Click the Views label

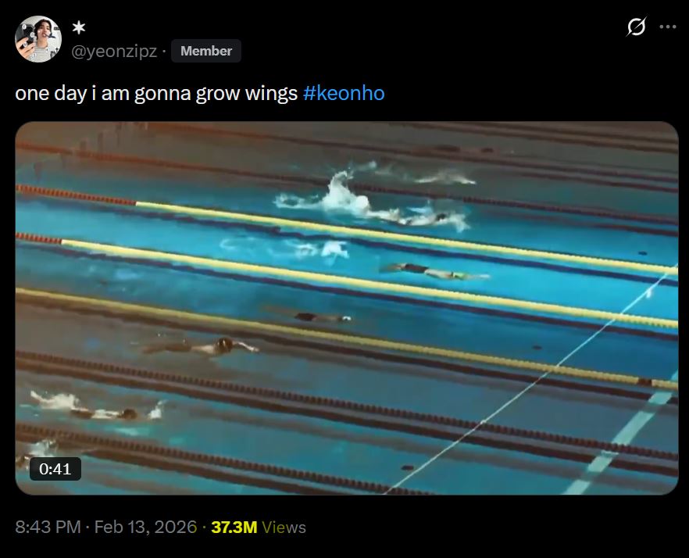tap(284, 527)
